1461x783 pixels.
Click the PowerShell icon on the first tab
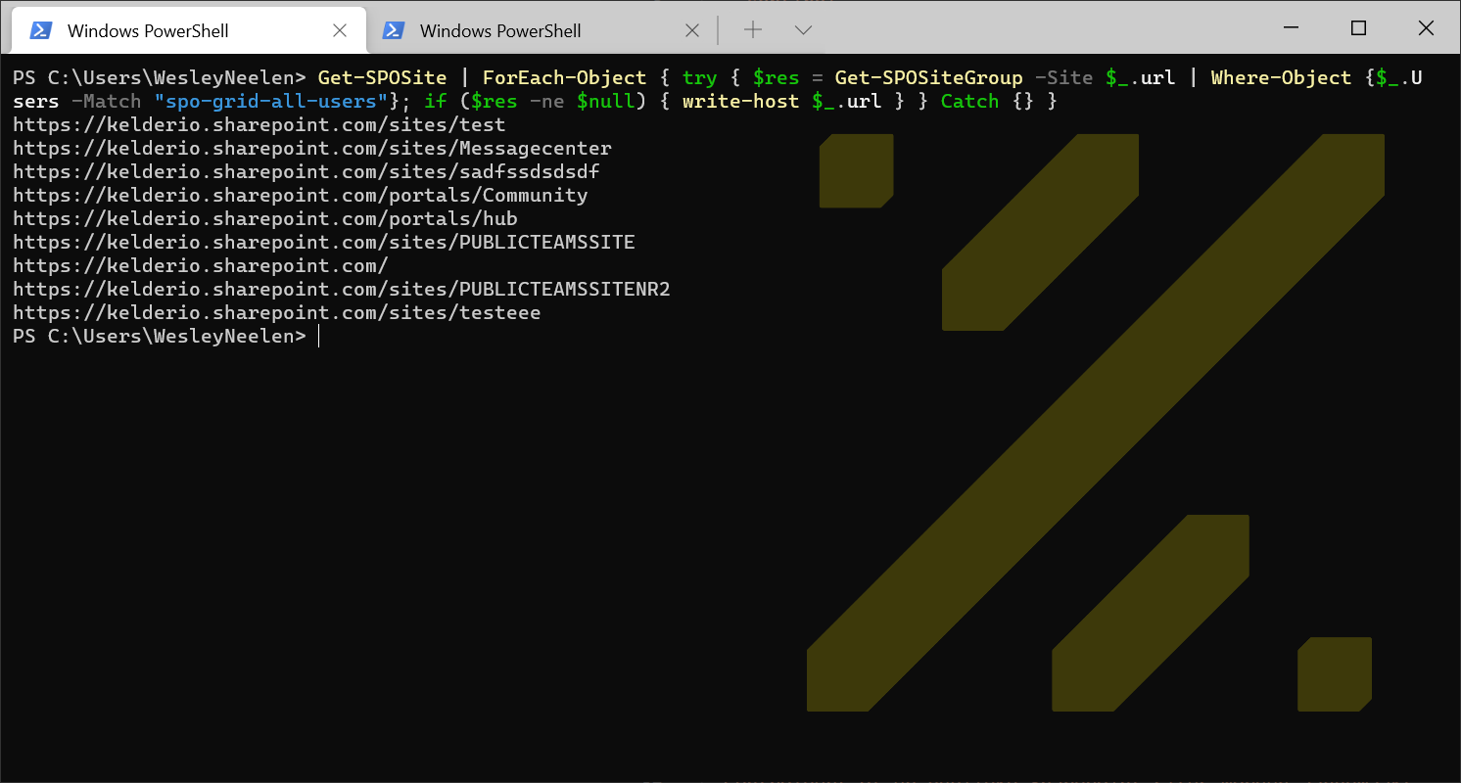coord(40,30)
